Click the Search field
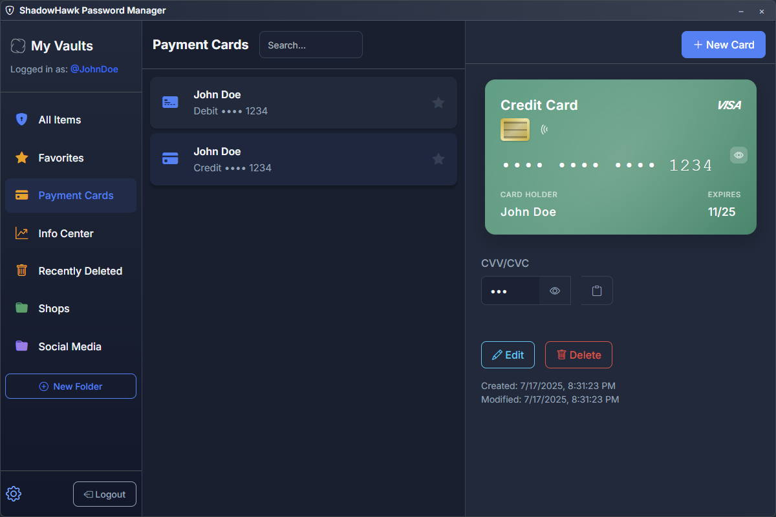The width and height of the screenshot is (776, 517). (310, 45)
